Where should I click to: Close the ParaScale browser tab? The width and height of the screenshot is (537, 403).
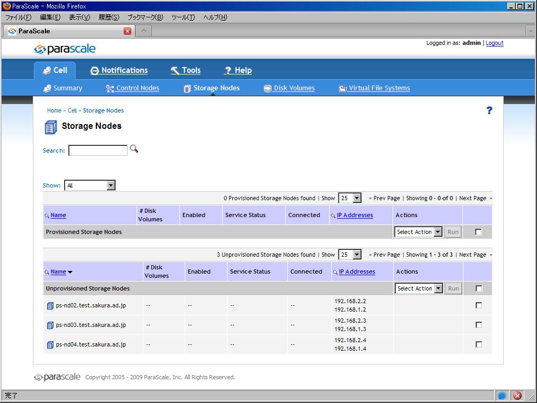[x=127, y=31]
